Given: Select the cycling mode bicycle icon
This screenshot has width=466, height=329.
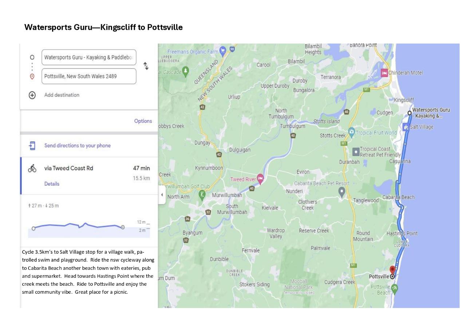Looking at the screenshot, I should click(x=32, y=168).
